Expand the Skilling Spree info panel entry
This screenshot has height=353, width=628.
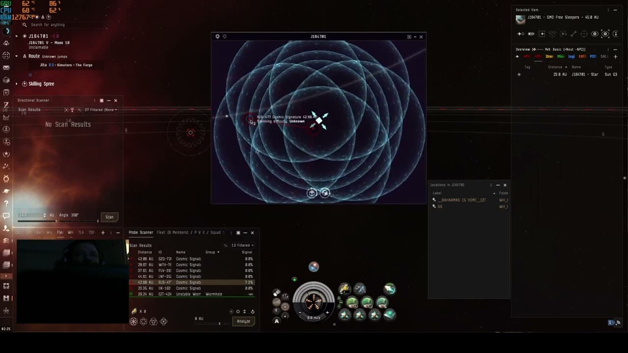coord(17,84)
